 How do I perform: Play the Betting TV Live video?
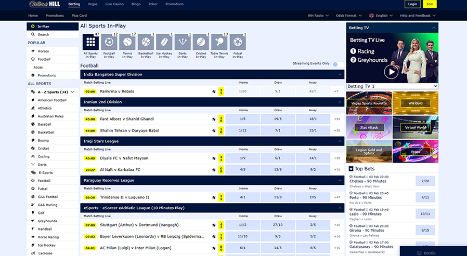tap(391, 72)
